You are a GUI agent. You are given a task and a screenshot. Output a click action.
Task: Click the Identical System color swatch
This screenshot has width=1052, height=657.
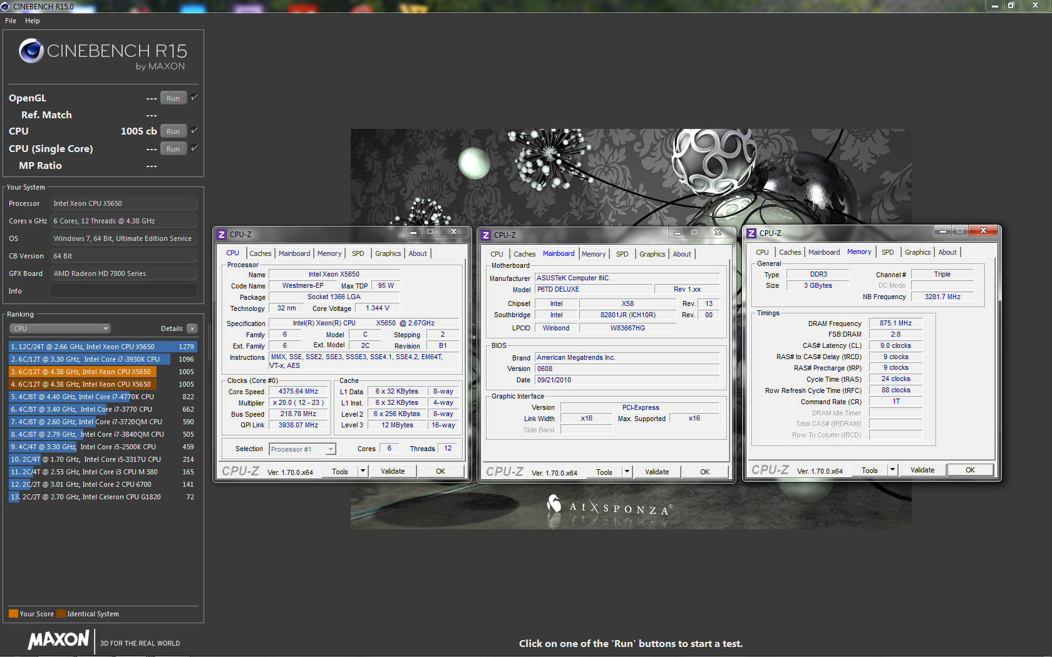(61, 614)
